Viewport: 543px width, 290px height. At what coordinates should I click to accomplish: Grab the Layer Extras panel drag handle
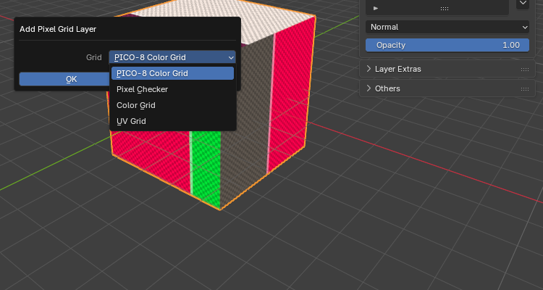pyautogui.click(x=525, y=70)
